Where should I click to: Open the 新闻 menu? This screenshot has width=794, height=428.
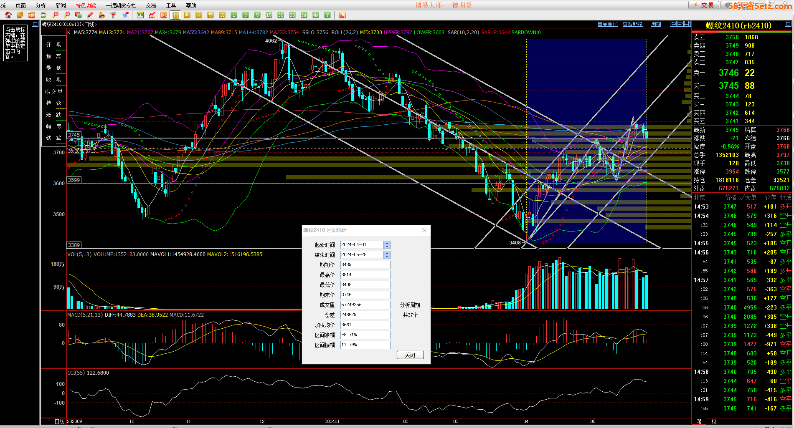[x=61, y=5]
